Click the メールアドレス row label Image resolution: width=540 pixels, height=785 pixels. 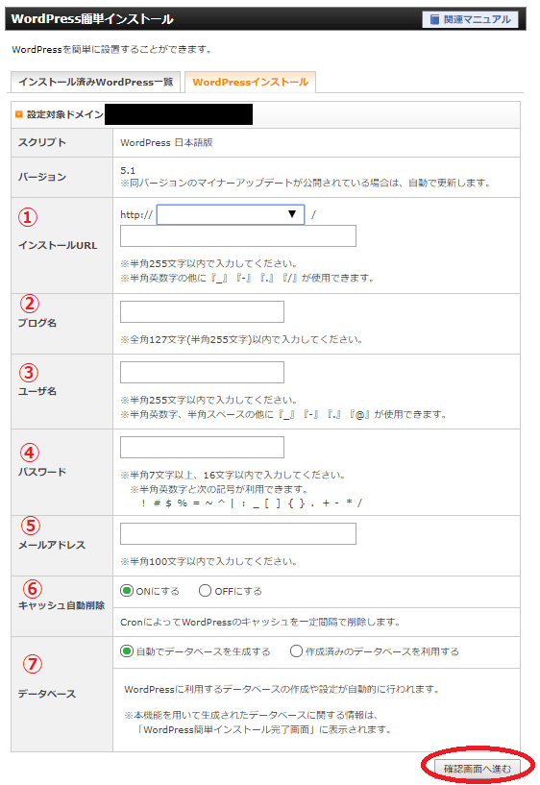point(52,545)
